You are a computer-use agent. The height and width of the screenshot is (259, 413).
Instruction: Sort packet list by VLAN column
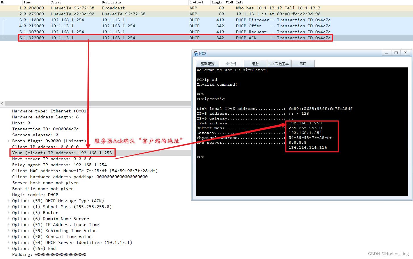click(230, 2)
